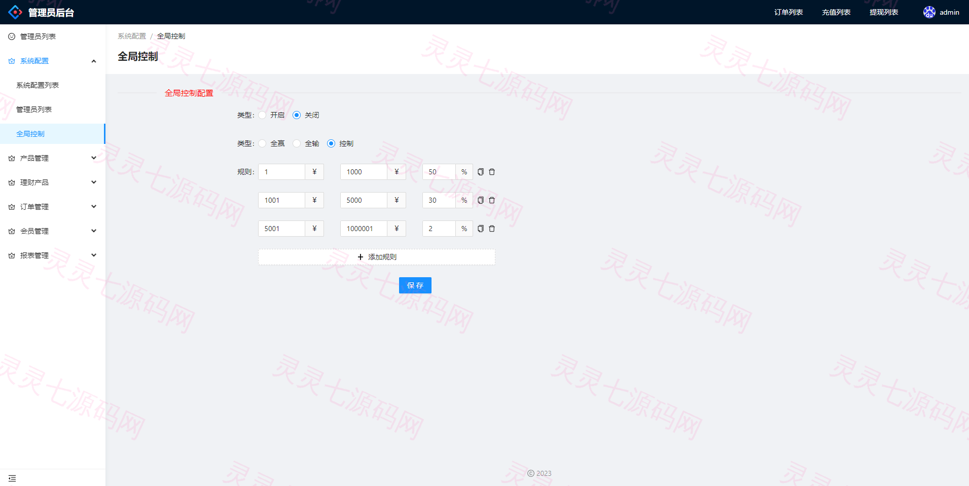Click the crown icon beside 报表管理
The image size is (969, 486).
point(12,255)
